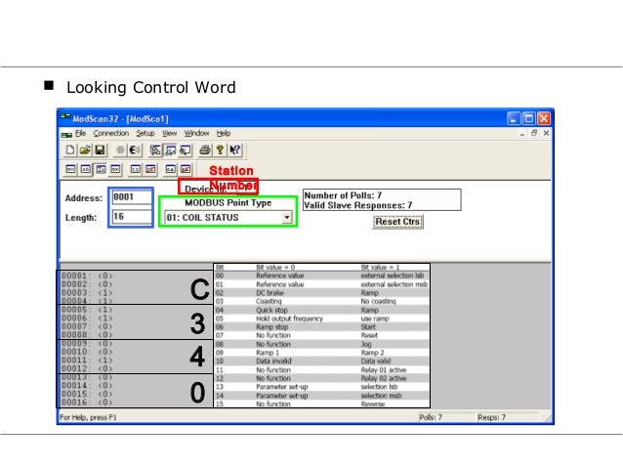Minimize the inner ModSca1 document window
This screenshot has height=468, width=623.
(x=522, y=134)
